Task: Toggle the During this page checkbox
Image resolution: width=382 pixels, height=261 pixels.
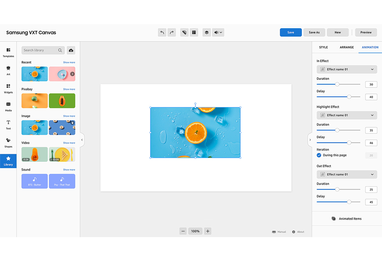Action: pos(319,155)
